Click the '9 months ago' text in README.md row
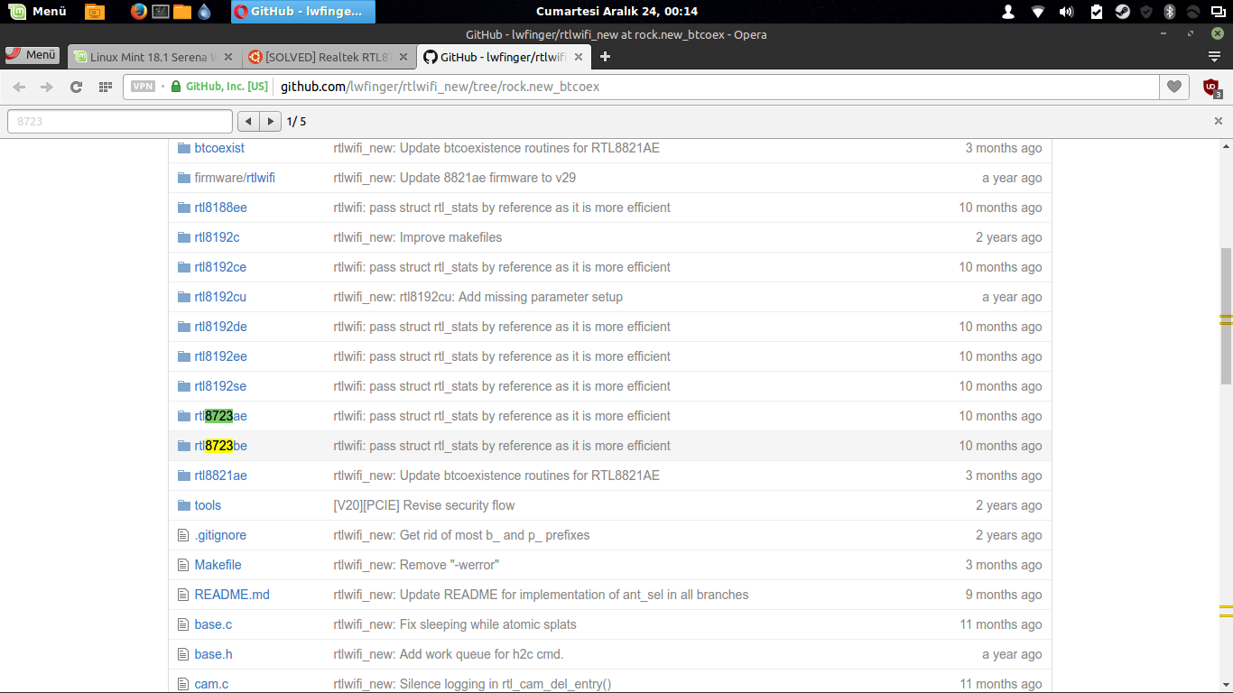 click(1004, 595)
